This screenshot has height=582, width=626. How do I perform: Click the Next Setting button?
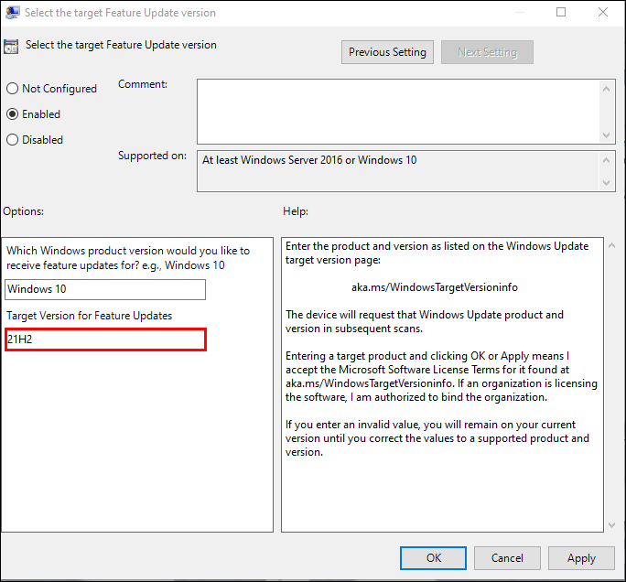pos(487,52)
